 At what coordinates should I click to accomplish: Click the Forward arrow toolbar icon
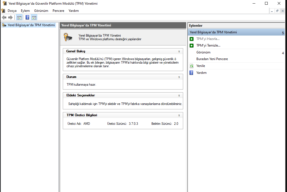click(10, 18)
